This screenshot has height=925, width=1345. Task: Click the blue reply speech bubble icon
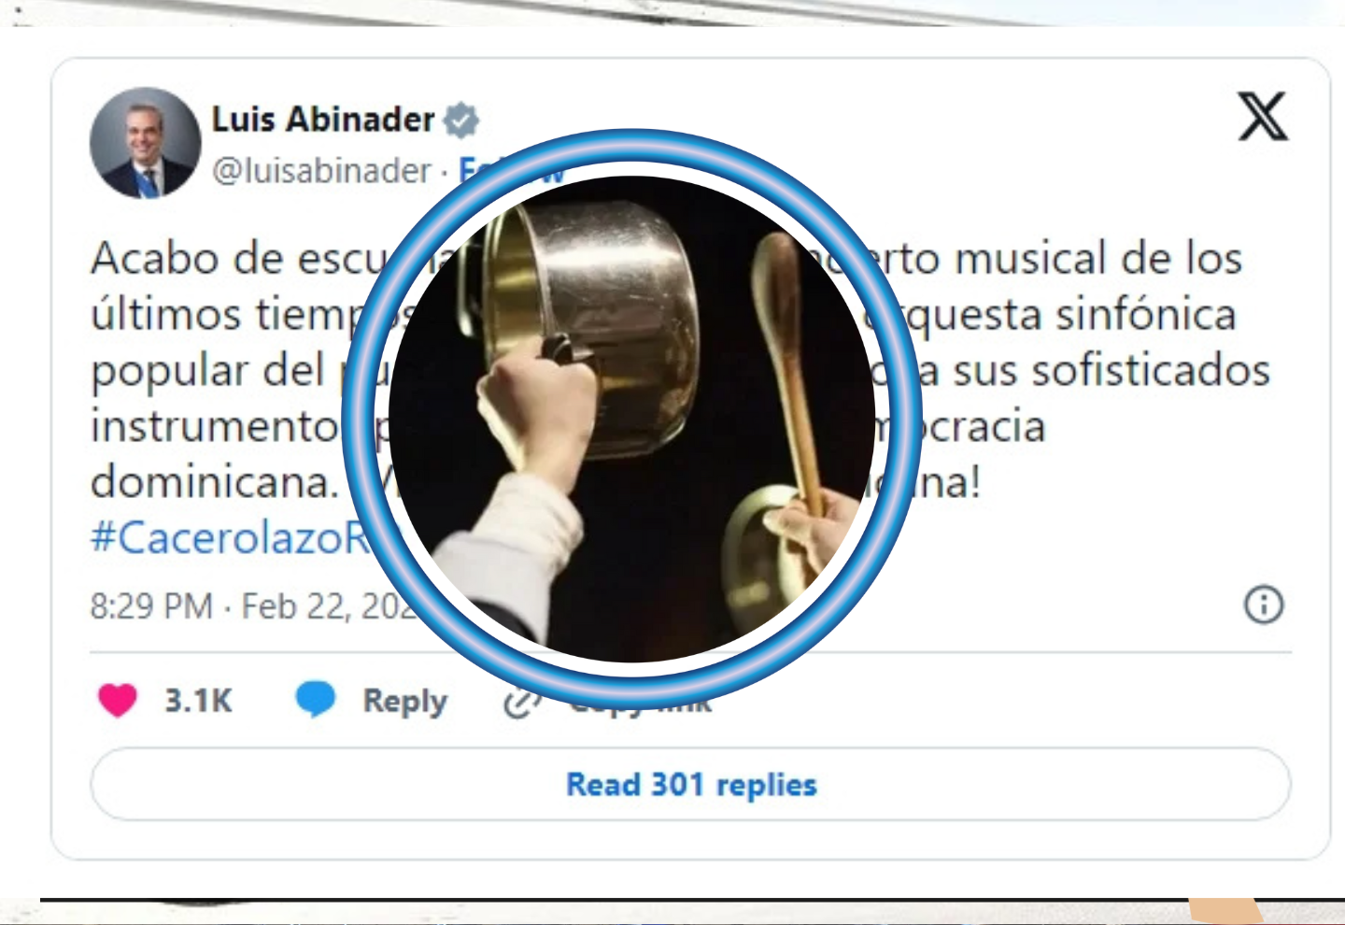[316, 699]
